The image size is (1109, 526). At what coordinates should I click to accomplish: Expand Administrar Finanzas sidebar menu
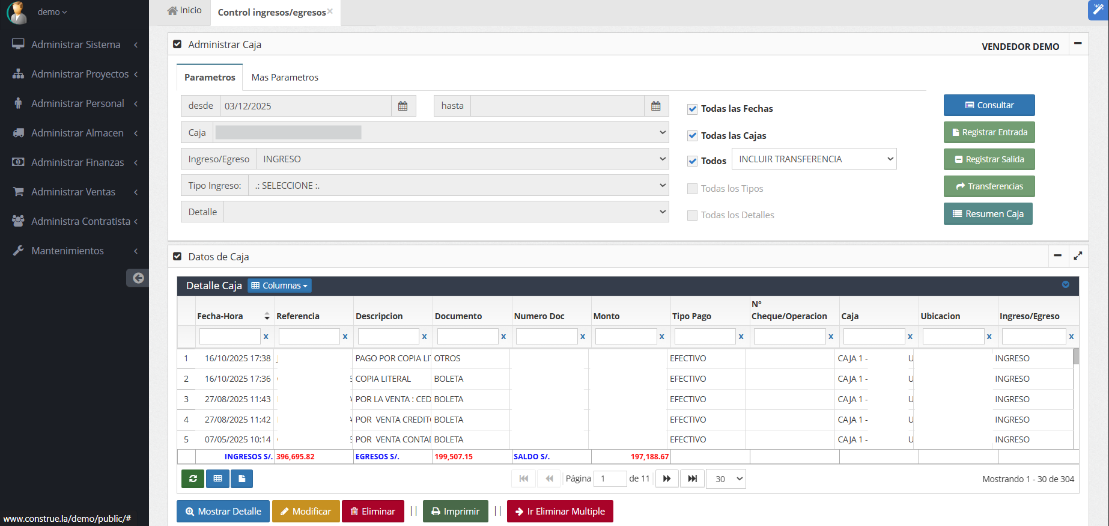click(77, 162)
